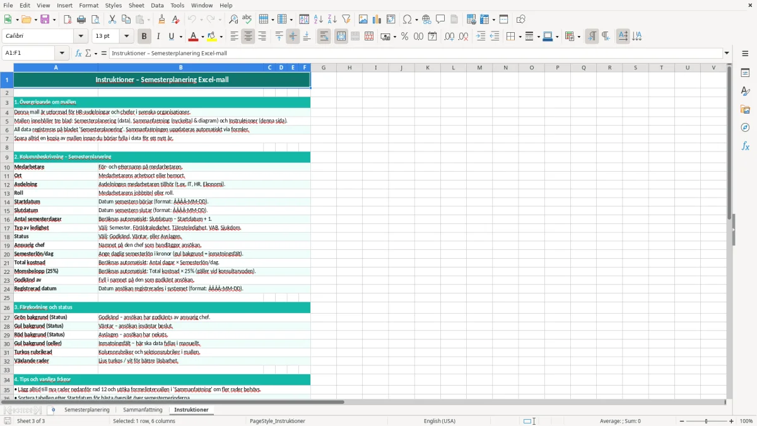Open the sidebar Gallery panel icon
This screenshot has width=757, height=426.
point(745,109)
